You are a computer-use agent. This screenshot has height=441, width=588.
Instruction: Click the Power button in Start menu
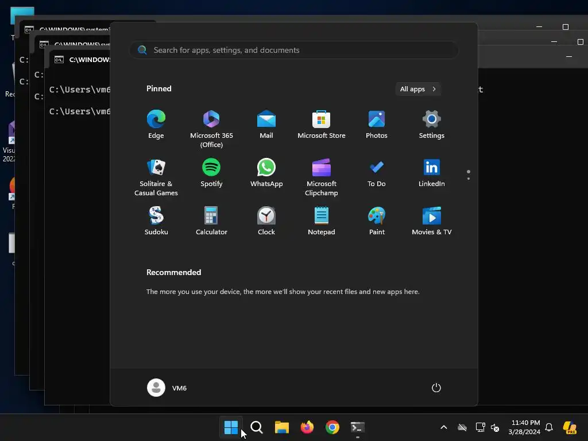(436, 388)
